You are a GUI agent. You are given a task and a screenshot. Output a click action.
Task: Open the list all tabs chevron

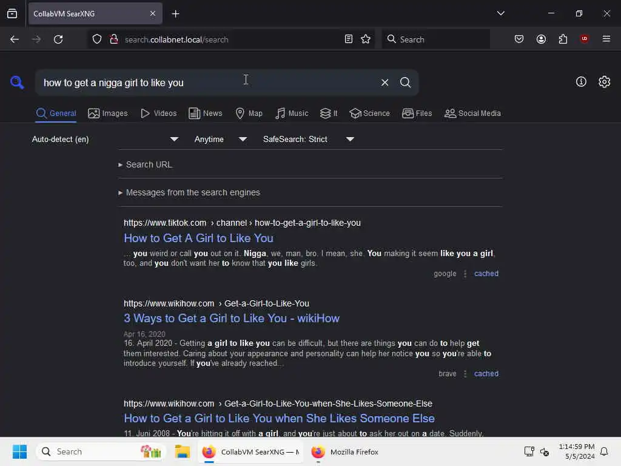(x=500, y=13)
